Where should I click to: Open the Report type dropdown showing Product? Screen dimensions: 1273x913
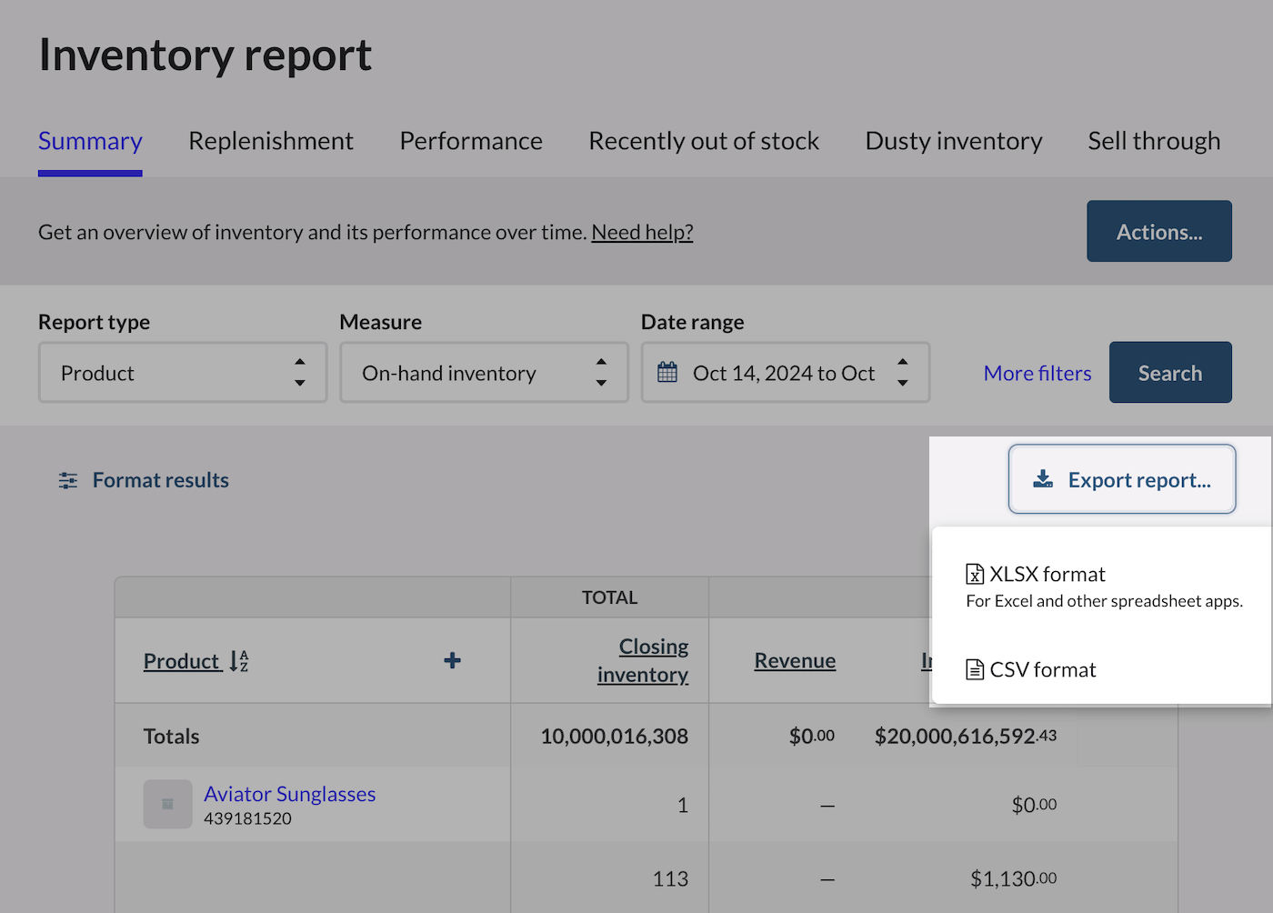183,372
